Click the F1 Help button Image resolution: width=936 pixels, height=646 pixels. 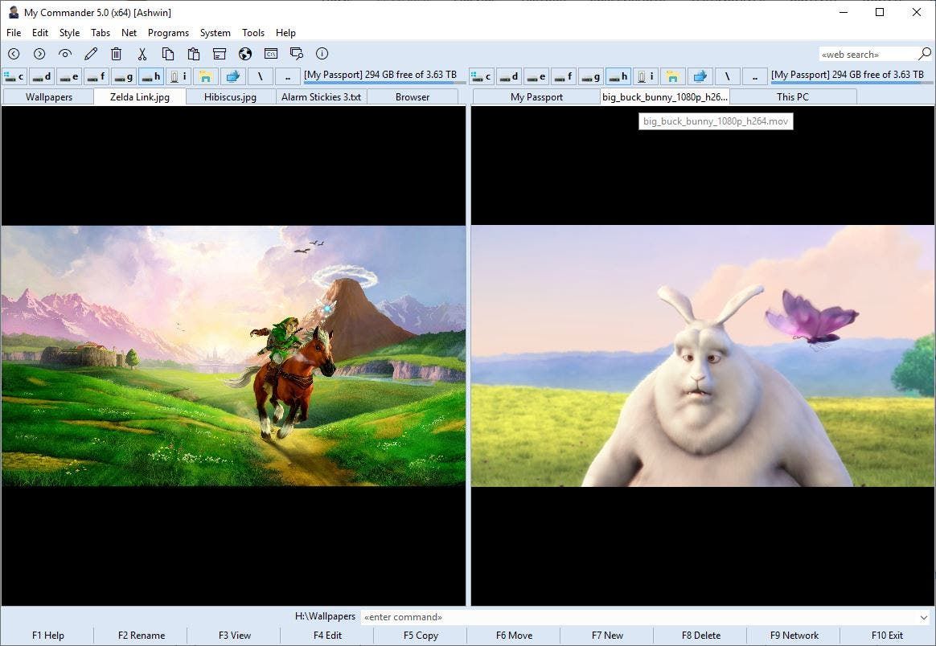click(47, 636)
